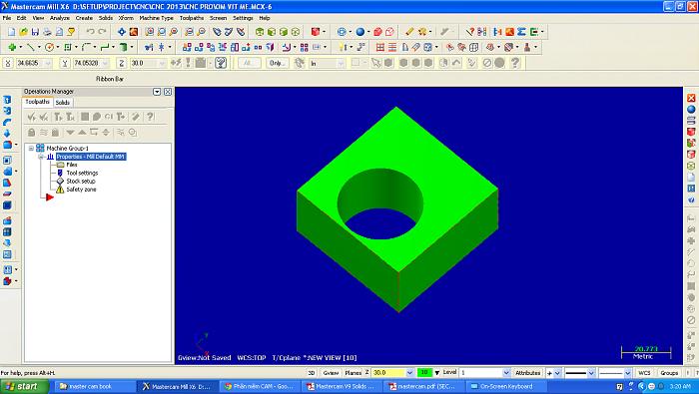The width and height of the screenshot is (699, 394).
Task: Click the Save file icon in the toolbar
Action: coord(35,32)
